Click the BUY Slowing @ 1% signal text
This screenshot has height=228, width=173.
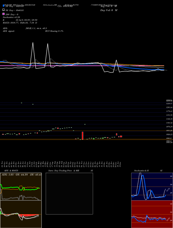(54, 31)
